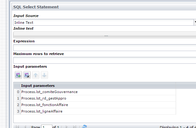Add a new input parameter
196x128 pixels.
[18, 75]
